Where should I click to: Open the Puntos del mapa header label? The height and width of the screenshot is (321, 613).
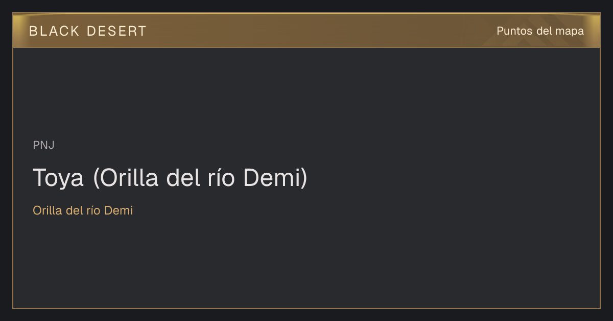[540, 31]
